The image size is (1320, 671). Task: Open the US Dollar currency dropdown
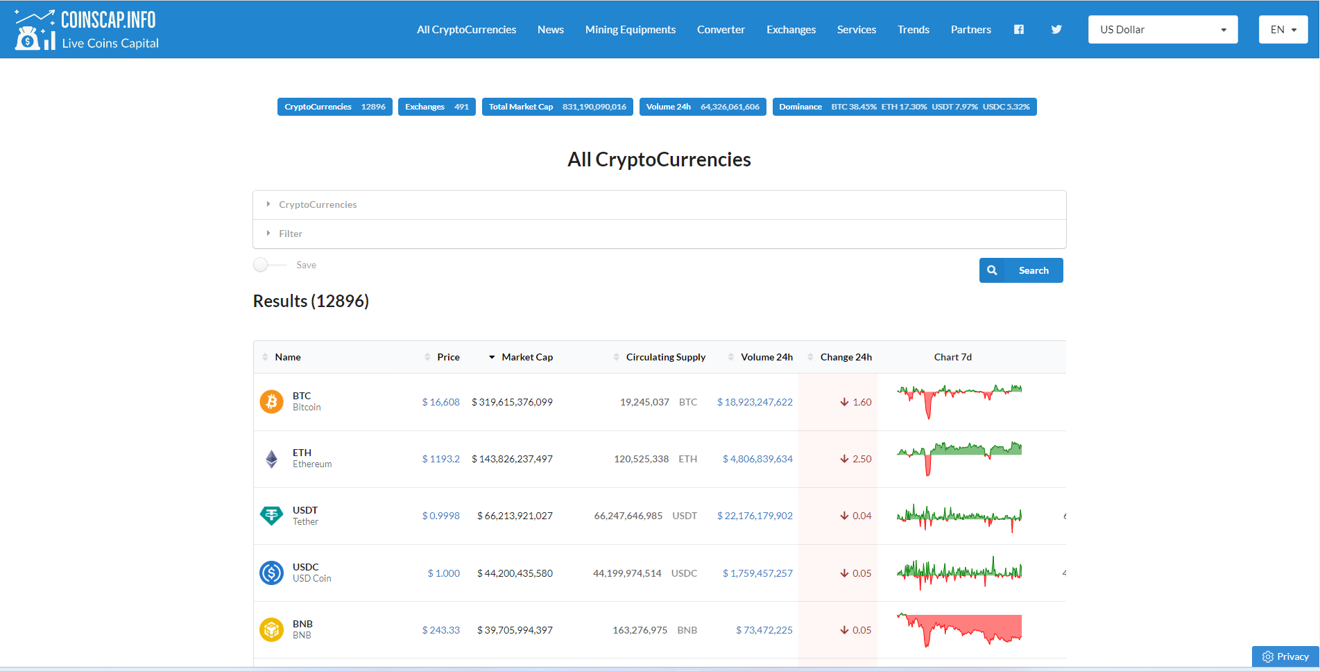1162,30
